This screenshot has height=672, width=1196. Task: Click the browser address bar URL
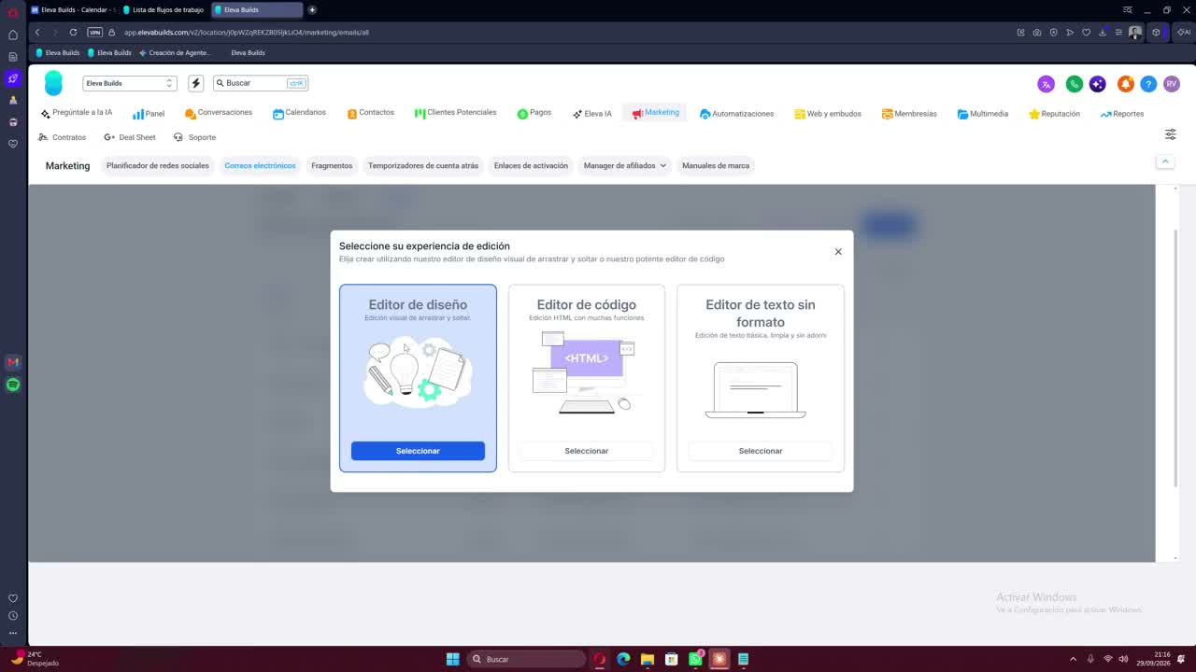point(247,32)
